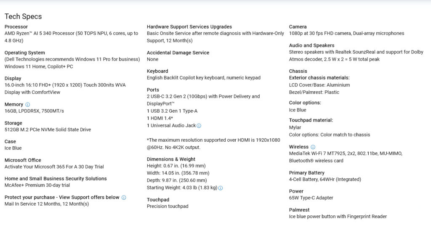Click the Camera section label
The image size is (431, 230).
tap(298, 27)
